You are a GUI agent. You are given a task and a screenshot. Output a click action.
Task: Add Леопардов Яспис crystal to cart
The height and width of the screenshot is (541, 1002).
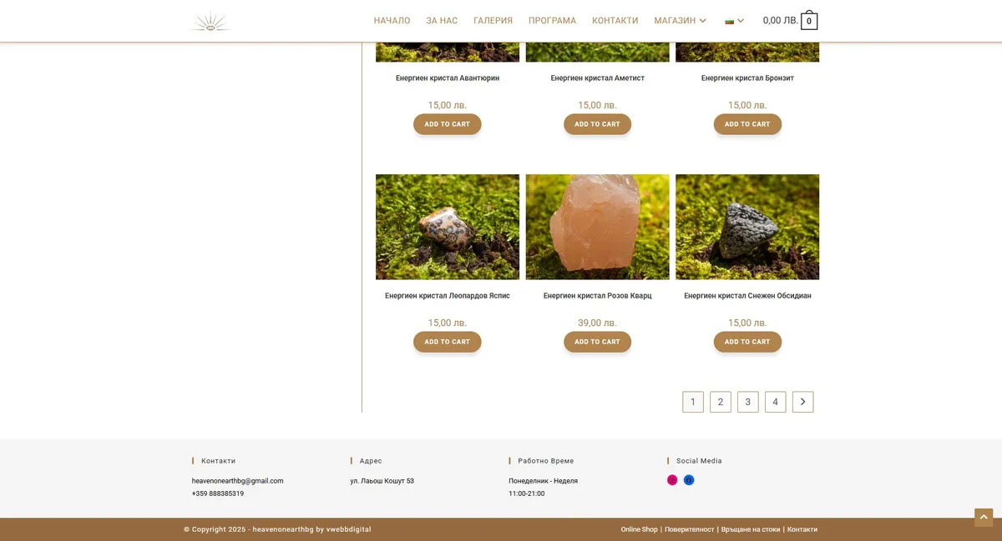pyautogui.click(x=447, y=342)
